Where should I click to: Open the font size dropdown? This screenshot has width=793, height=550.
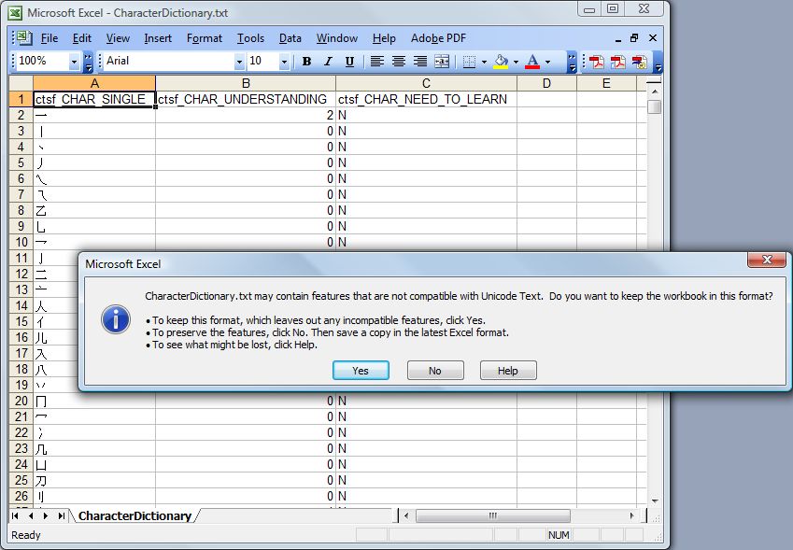283,62
